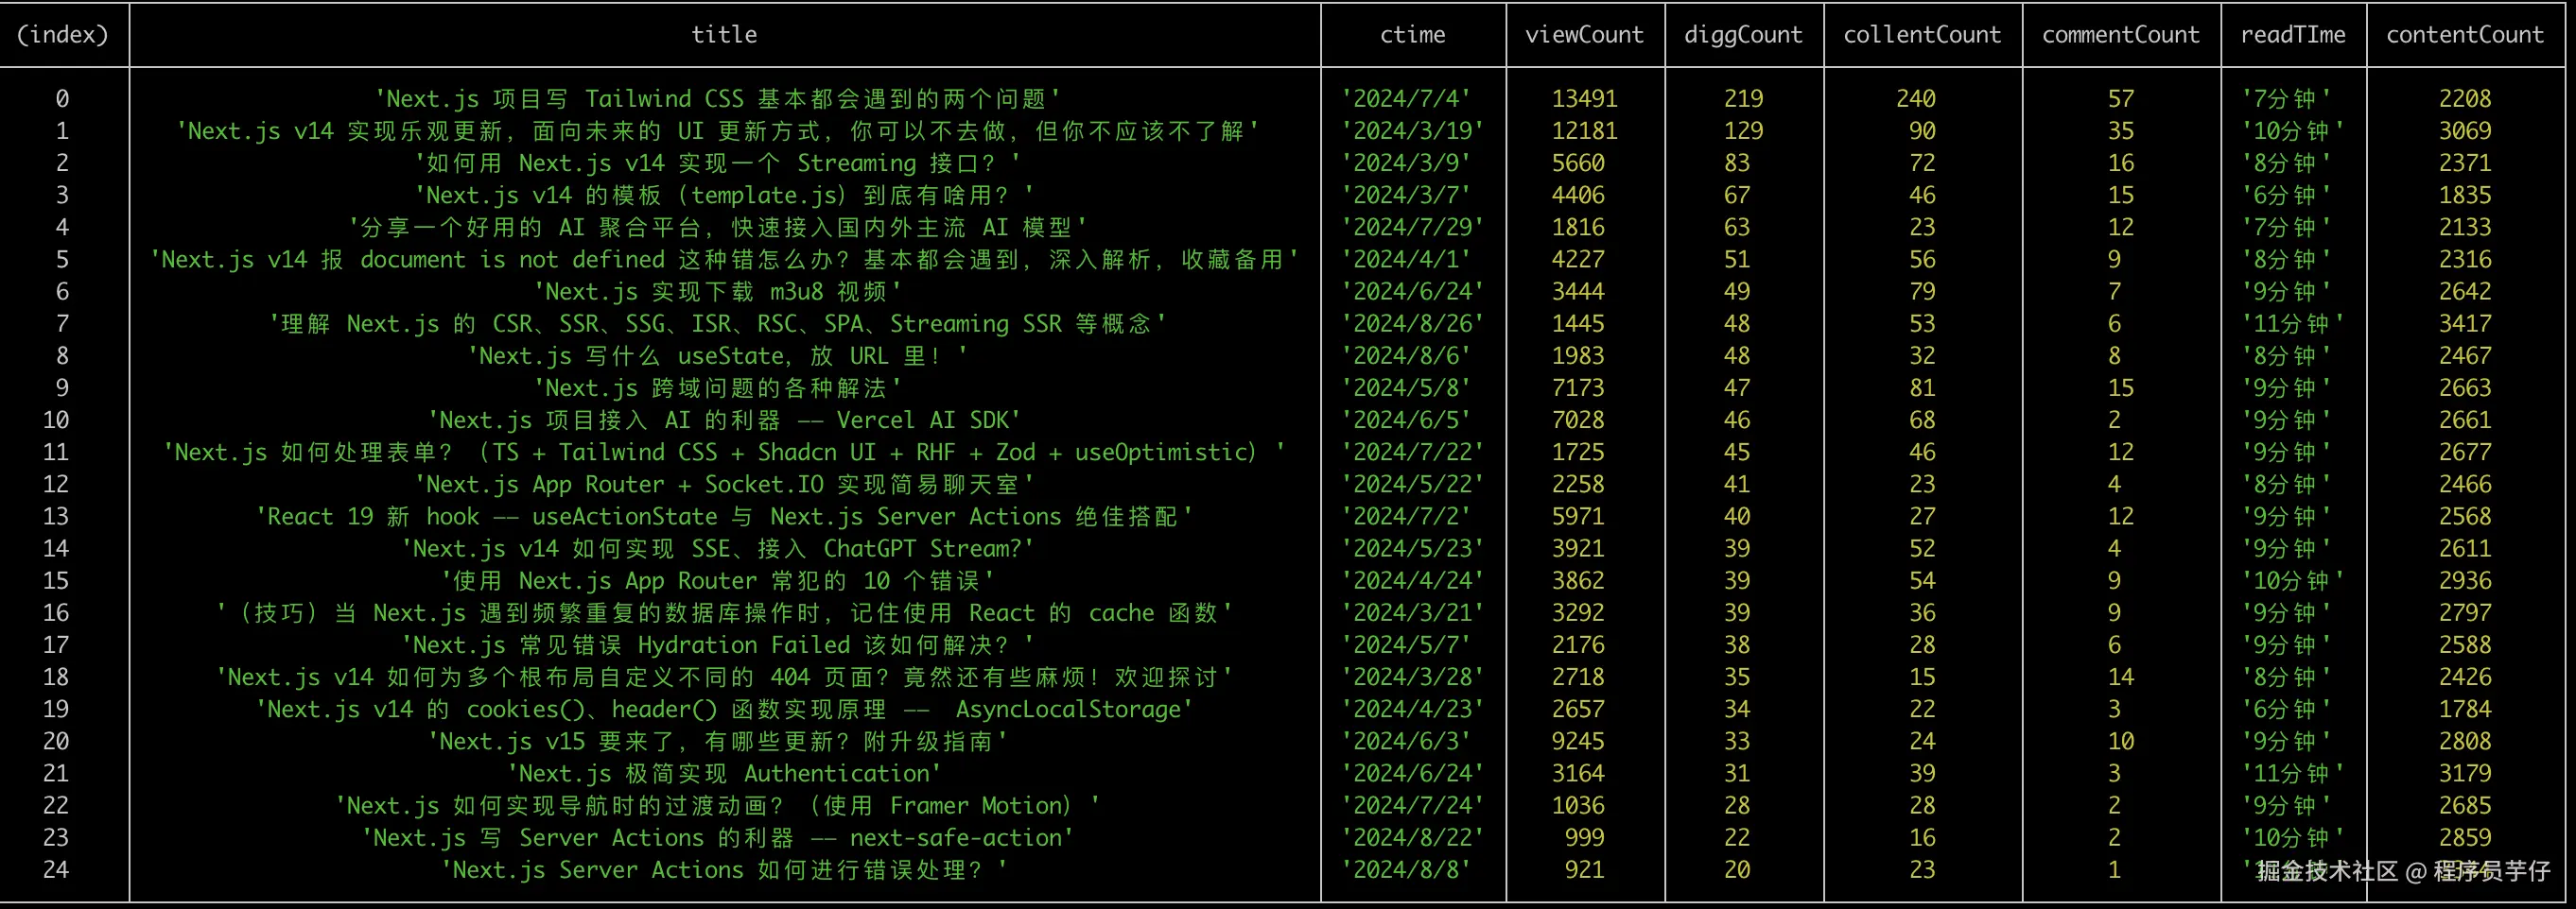
Task: Select title 'Server Actions 如何进行错误处理？'
Action: point(724,869)
